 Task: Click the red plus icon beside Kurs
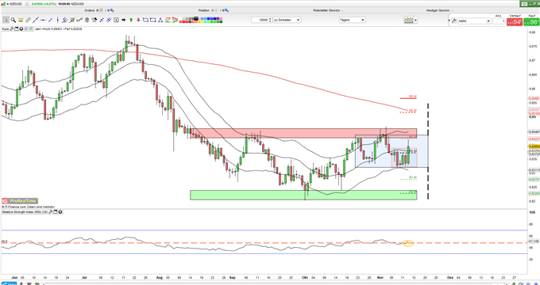pyautogui.click(x=26, y=28)
